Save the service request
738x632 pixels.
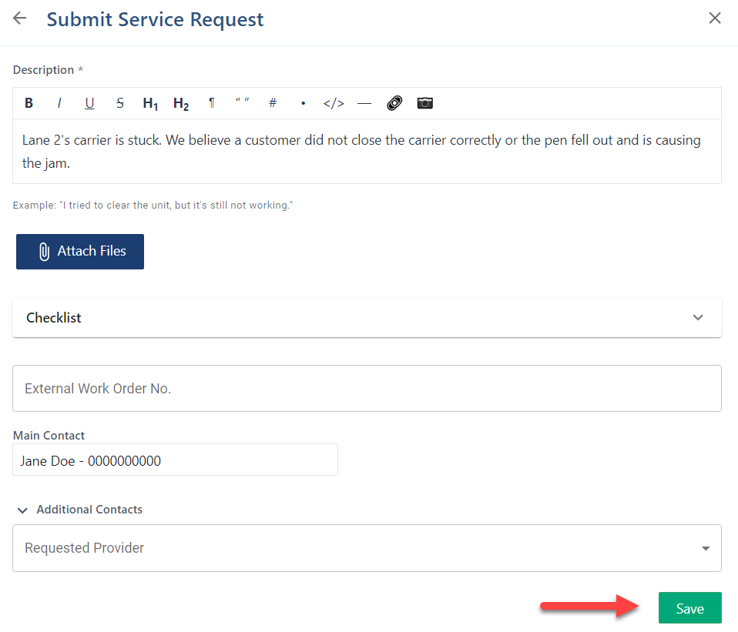689,608
